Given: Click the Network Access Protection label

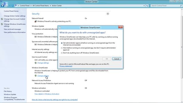Looking at the screenshot, I should pyautogui.click(x=41, y=80).
